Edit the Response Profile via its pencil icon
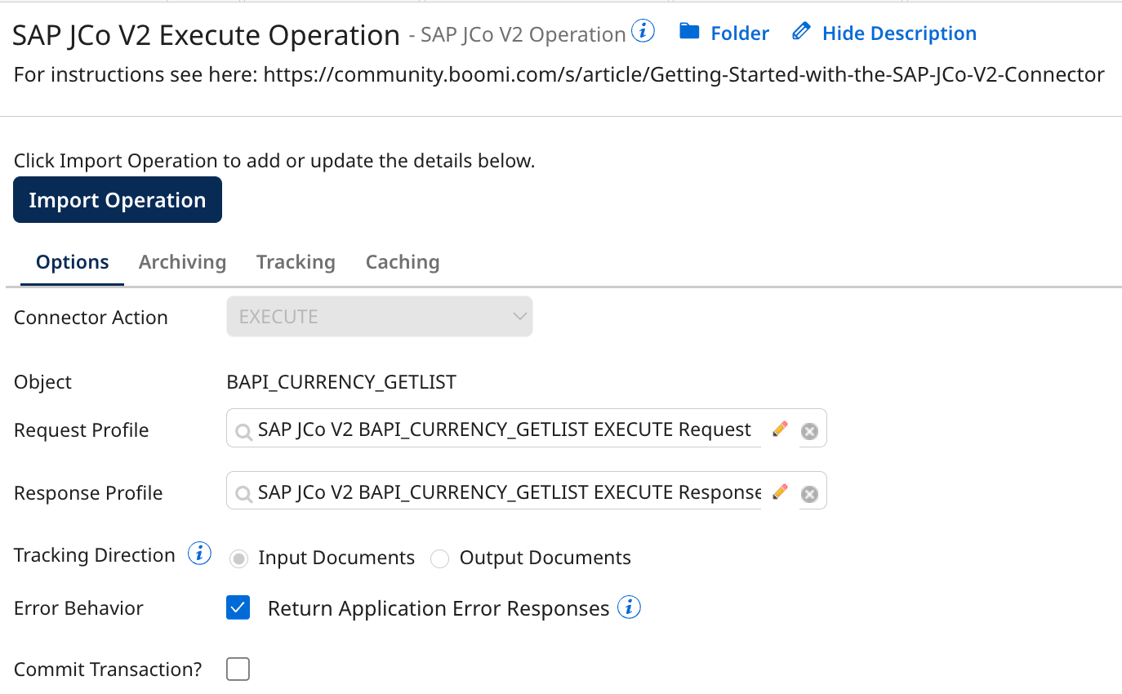1122x694 pixels. pyautogui.click(x=780, y=492)
